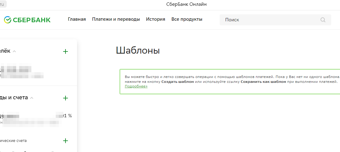Click the address field ending in ru
340x152 pixels.
point(3,4)
